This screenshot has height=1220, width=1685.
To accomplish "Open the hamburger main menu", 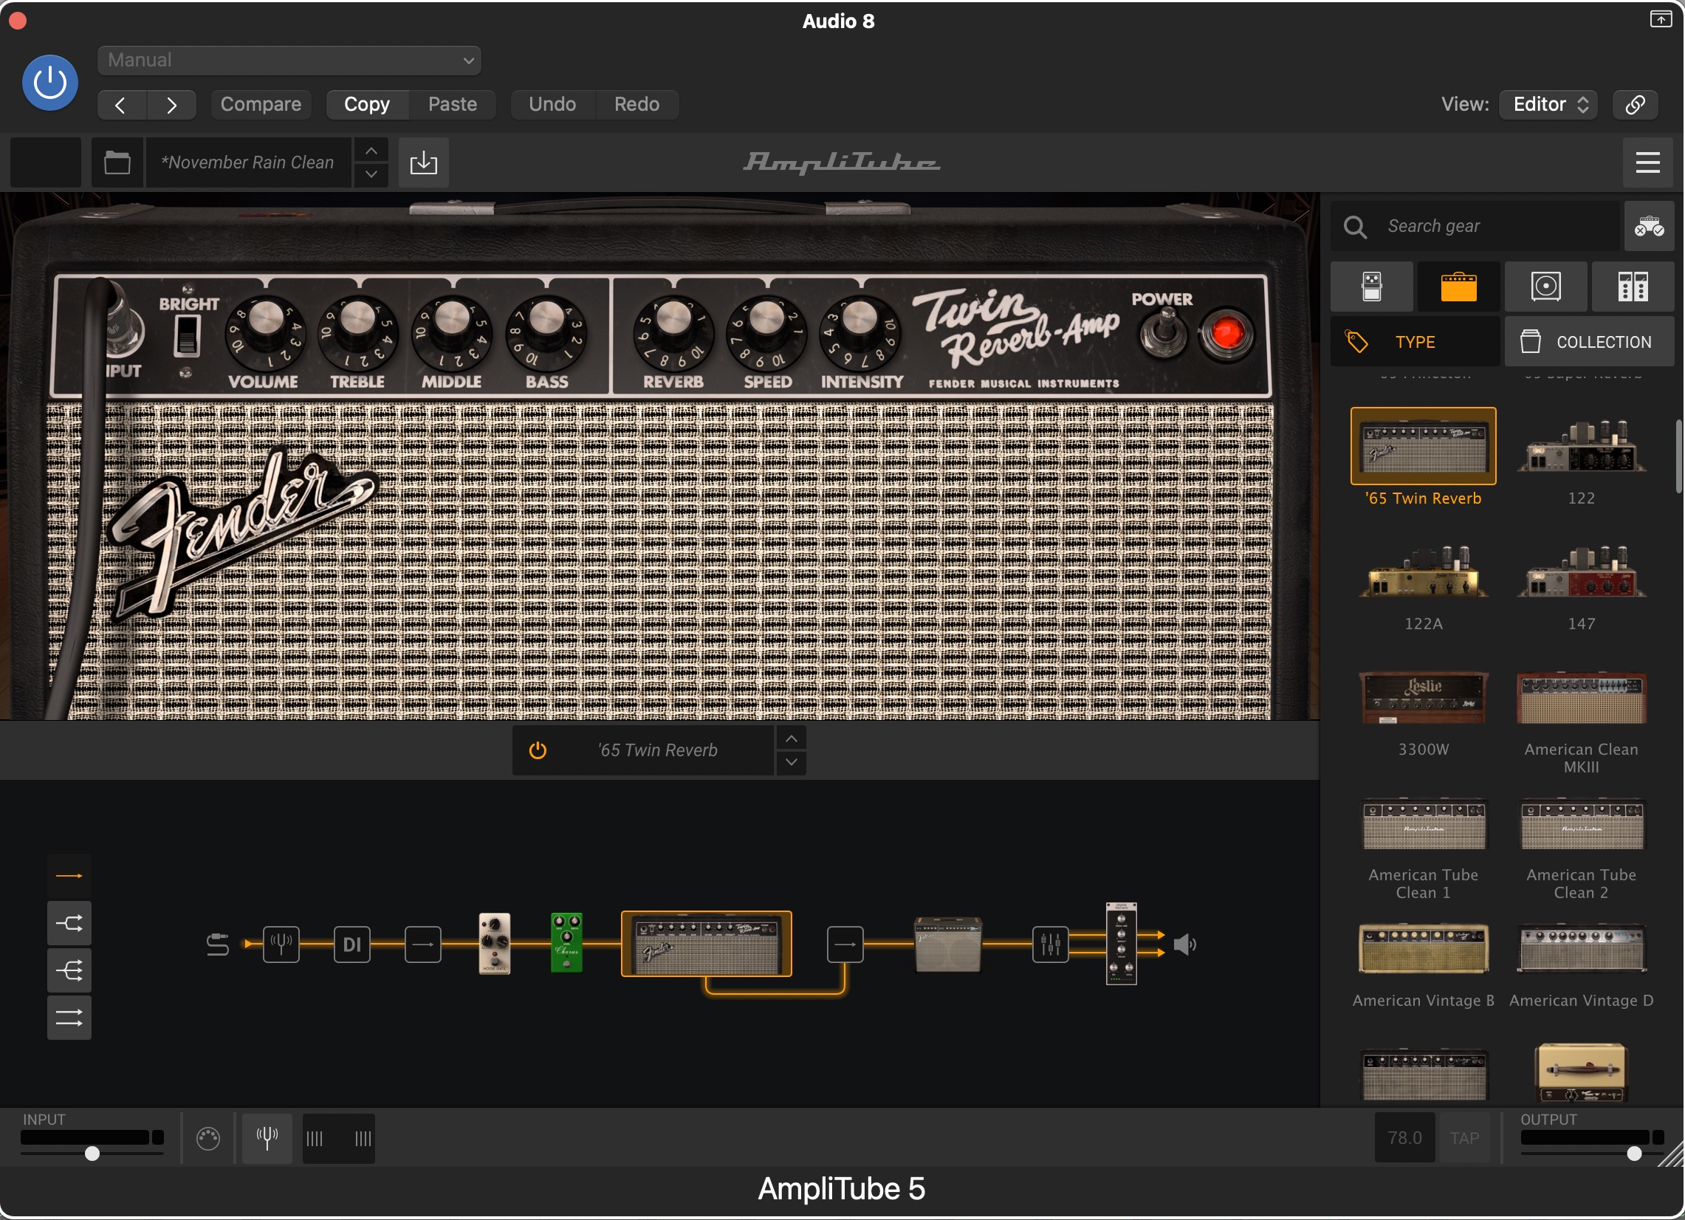I will tap(1647, 162).
